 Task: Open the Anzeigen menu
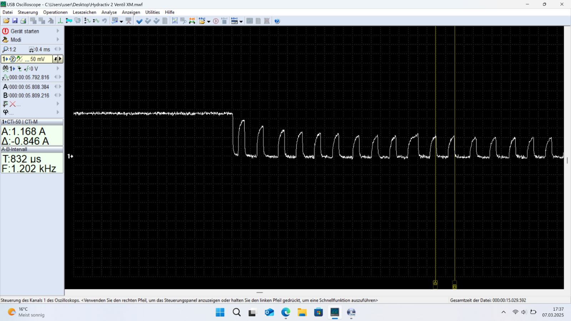(x=131, y=12)
